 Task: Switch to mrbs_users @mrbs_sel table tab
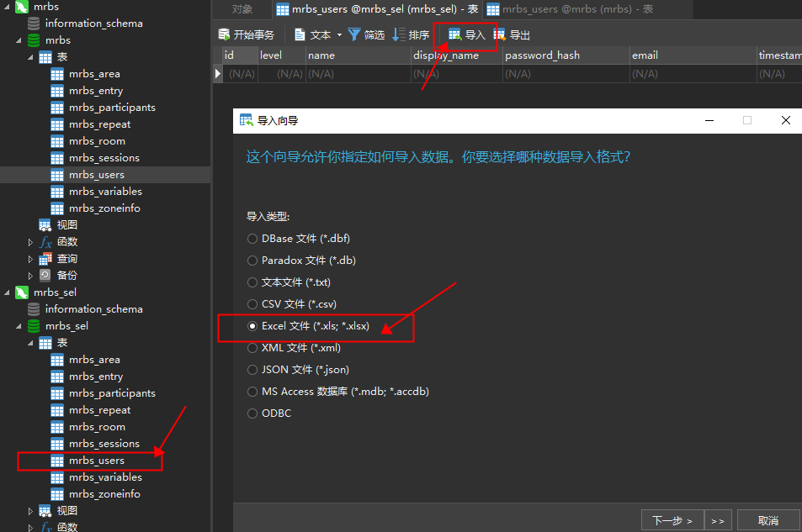coord(377,9)
